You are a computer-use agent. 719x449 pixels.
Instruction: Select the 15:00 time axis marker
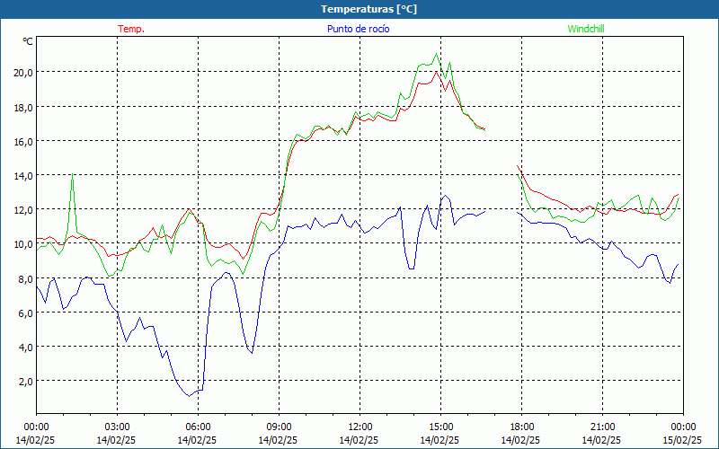pyautogui.click(x=440, y=427)
